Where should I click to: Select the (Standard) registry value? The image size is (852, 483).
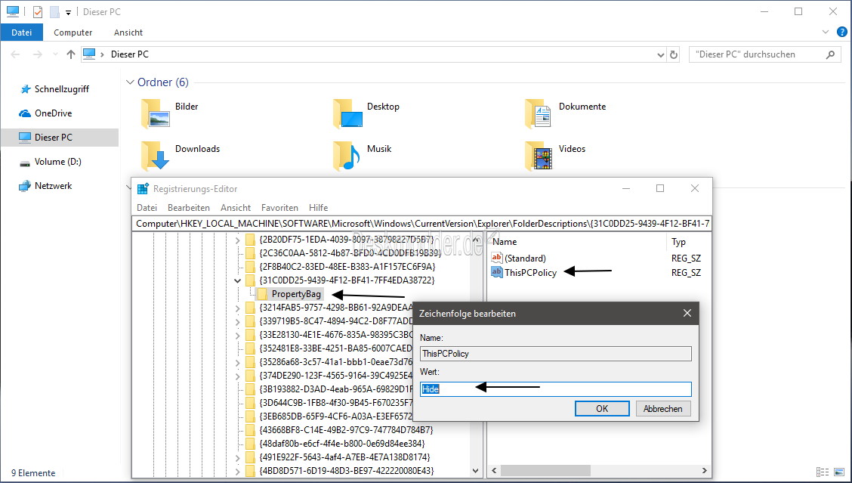coord(518,259)
